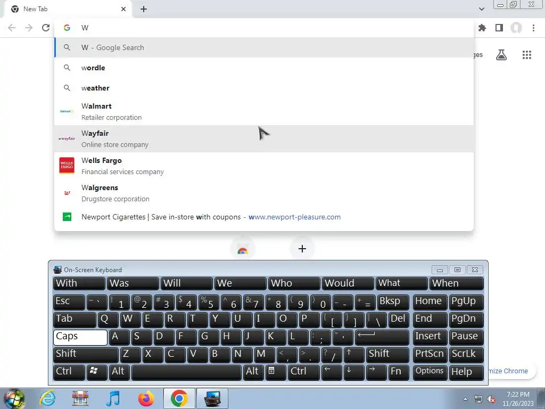Click the Bksp key on the keyboard
The image size is (545, 409).
(393, 302)
